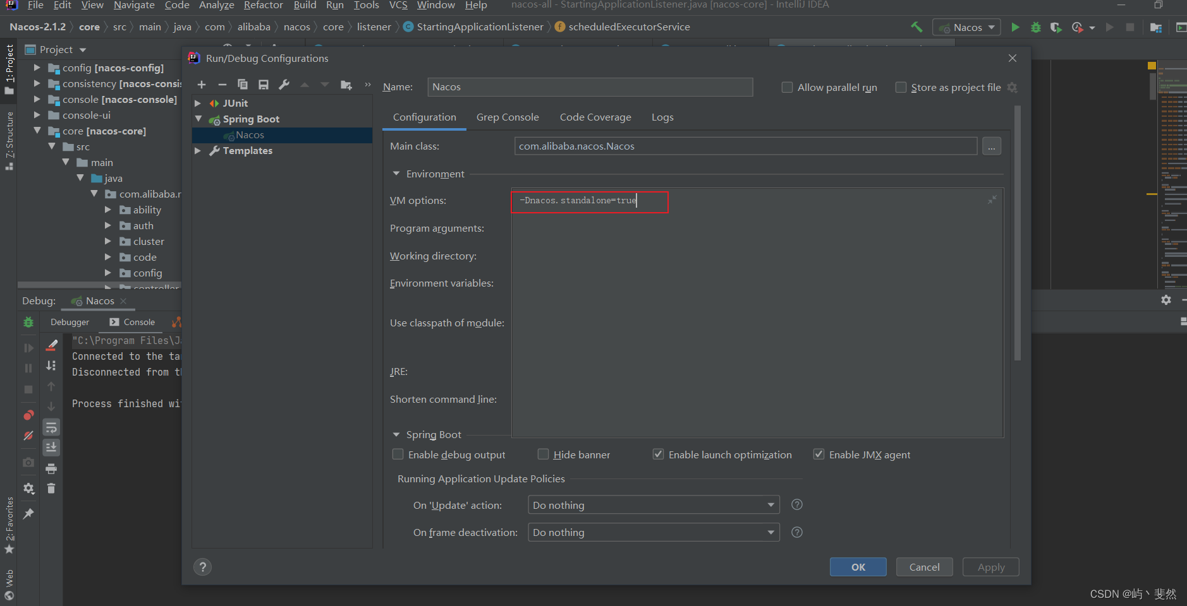Run Nacos with green play icon

1015,27
